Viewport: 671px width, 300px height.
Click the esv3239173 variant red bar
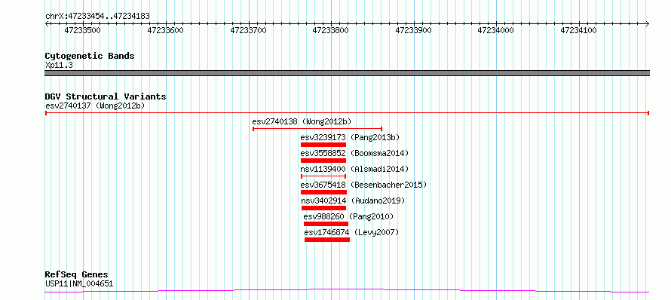pos(323,145)
